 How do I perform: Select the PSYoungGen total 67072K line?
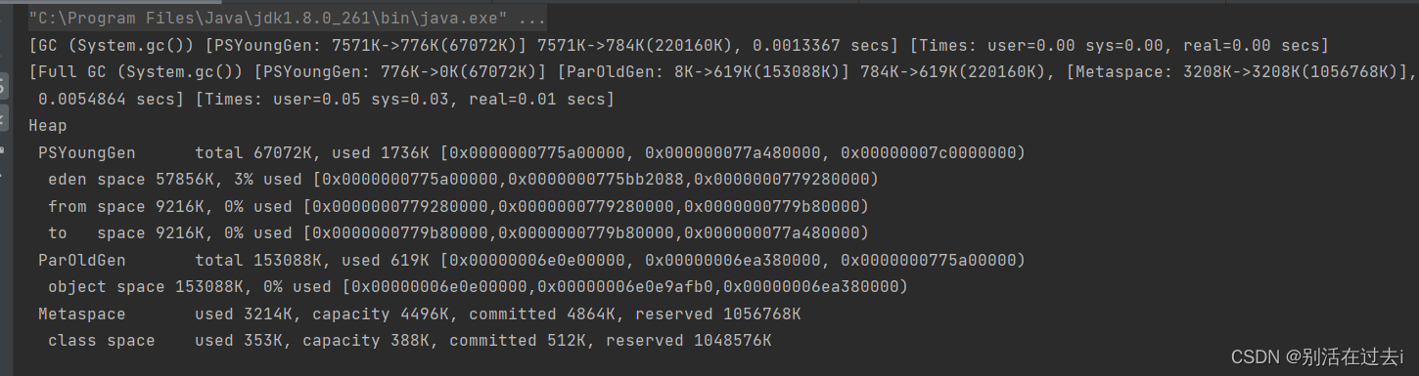pos(531,153)
